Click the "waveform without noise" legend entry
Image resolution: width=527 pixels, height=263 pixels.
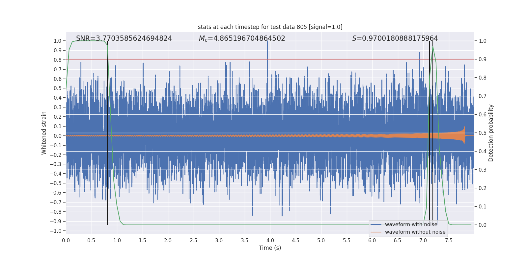pyautogui.click(x=415, y=232)
